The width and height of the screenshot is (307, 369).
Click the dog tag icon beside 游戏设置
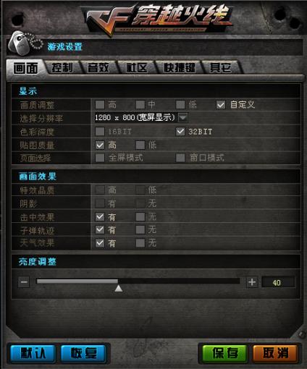(25, 44)
